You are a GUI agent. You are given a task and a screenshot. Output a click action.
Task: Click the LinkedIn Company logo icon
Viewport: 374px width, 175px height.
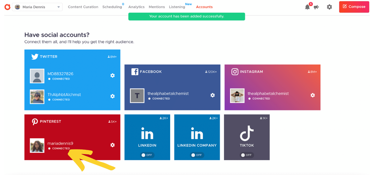[x=197, y=134]
